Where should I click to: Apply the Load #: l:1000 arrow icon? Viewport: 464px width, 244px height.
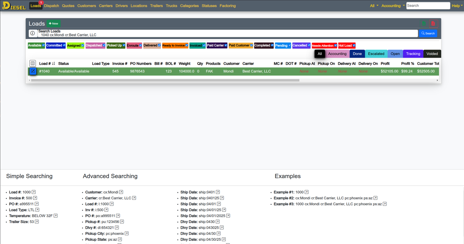[x=111, y=204]
